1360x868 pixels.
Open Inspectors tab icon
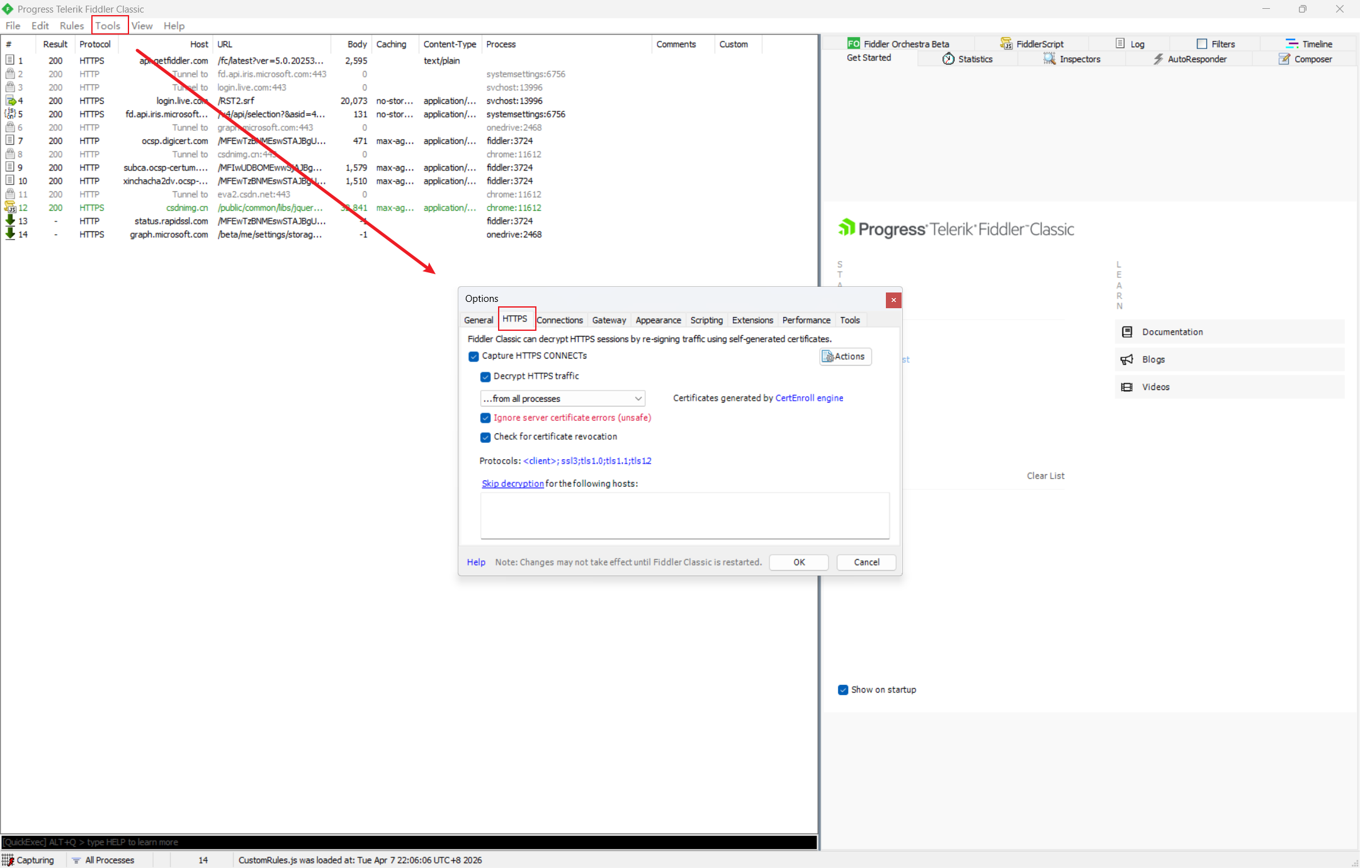point(1049,59)
